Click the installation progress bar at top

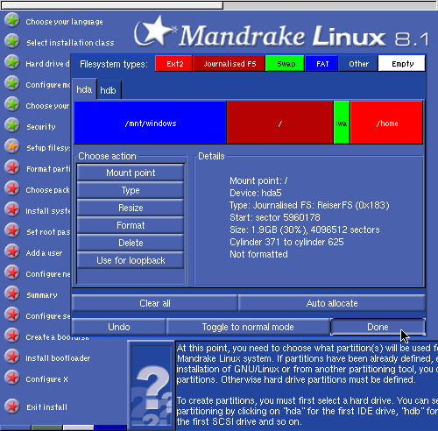pos(219,5)
